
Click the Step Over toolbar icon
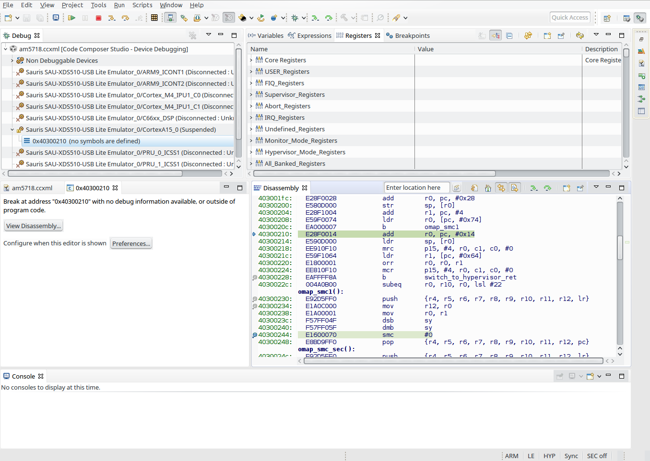[x=125, y=18]
